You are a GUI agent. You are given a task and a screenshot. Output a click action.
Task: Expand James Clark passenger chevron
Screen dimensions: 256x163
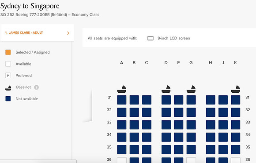[x=68, y=33]
